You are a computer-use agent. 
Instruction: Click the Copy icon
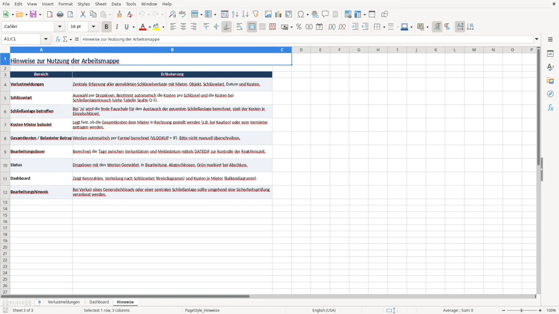[93, 14]
